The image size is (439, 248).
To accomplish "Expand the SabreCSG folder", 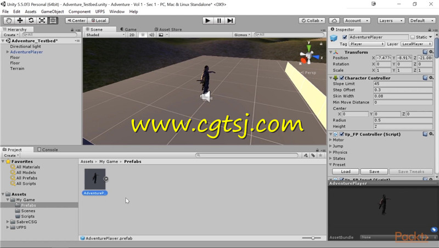I will coord(8,222).
